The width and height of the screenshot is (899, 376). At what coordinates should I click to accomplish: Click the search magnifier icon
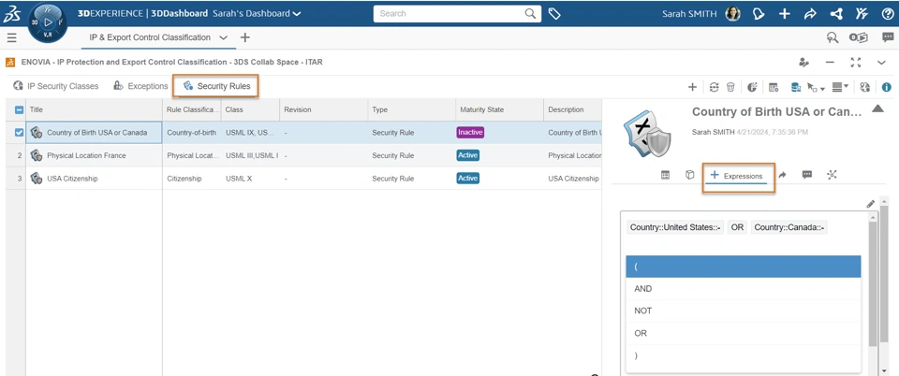tap(530, 14)
